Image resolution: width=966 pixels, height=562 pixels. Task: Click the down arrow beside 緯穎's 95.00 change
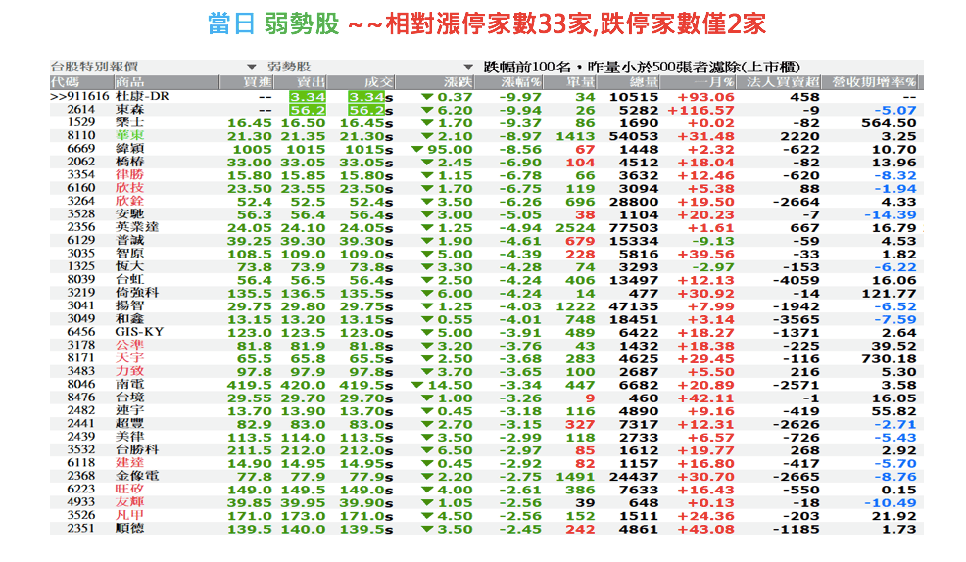[417, 149]
